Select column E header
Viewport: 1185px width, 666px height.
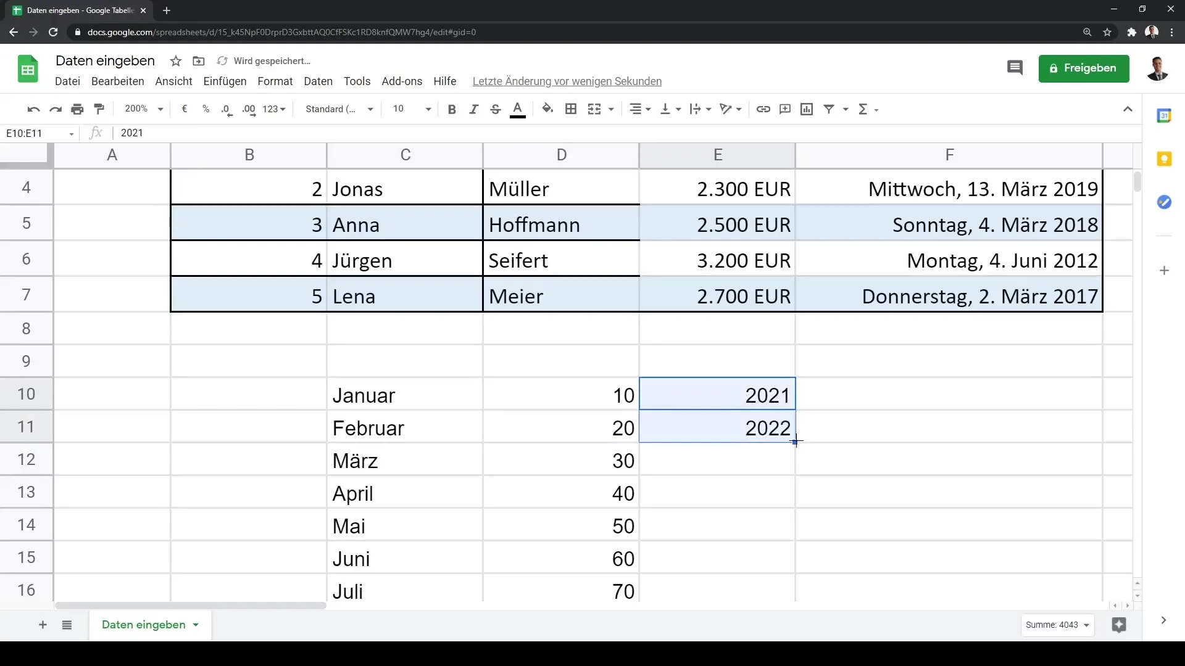click(717, 155)
